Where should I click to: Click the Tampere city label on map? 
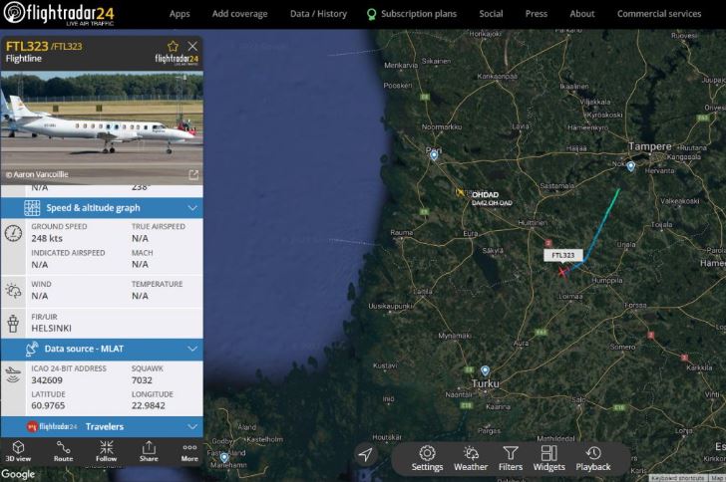tap(650, 146)
